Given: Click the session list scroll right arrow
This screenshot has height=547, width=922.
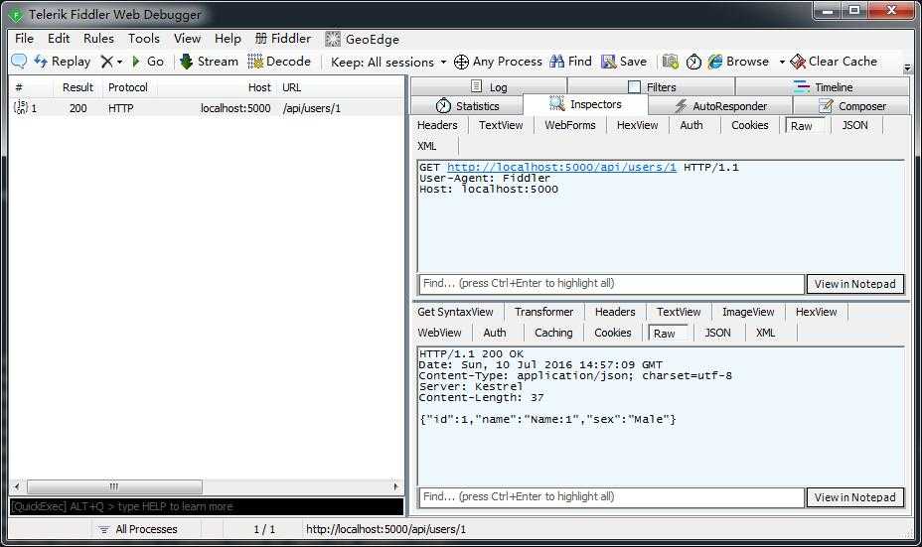Looking at the screenshot, I should click(395, 486).
